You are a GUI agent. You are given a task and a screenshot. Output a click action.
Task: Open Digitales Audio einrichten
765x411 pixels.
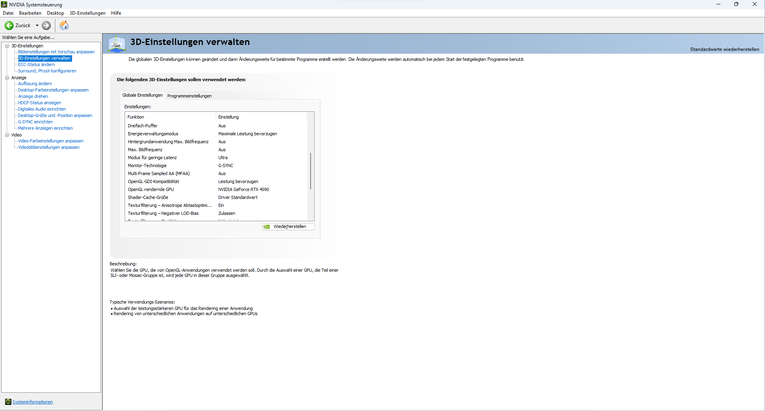click(42, 109)
